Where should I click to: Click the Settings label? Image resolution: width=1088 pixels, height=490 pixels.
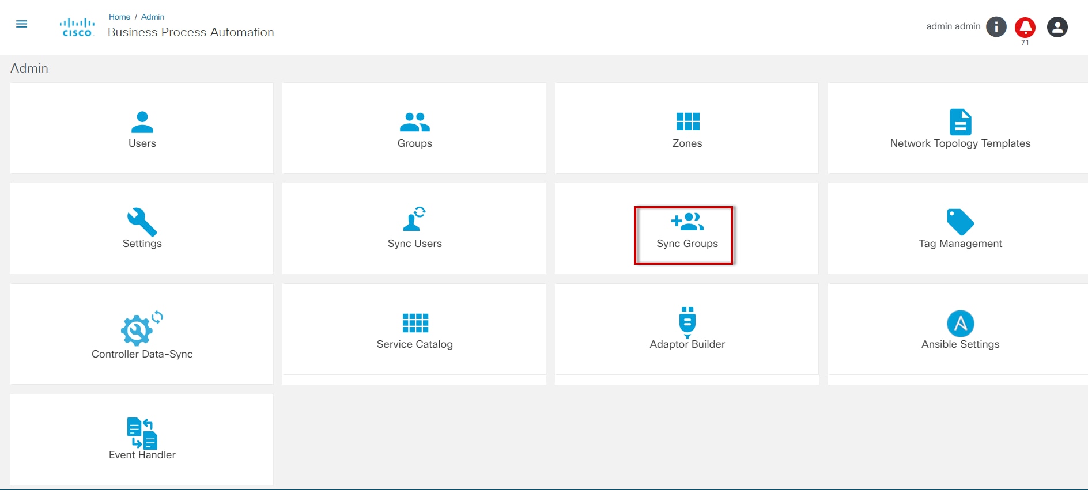pos(142,244)
